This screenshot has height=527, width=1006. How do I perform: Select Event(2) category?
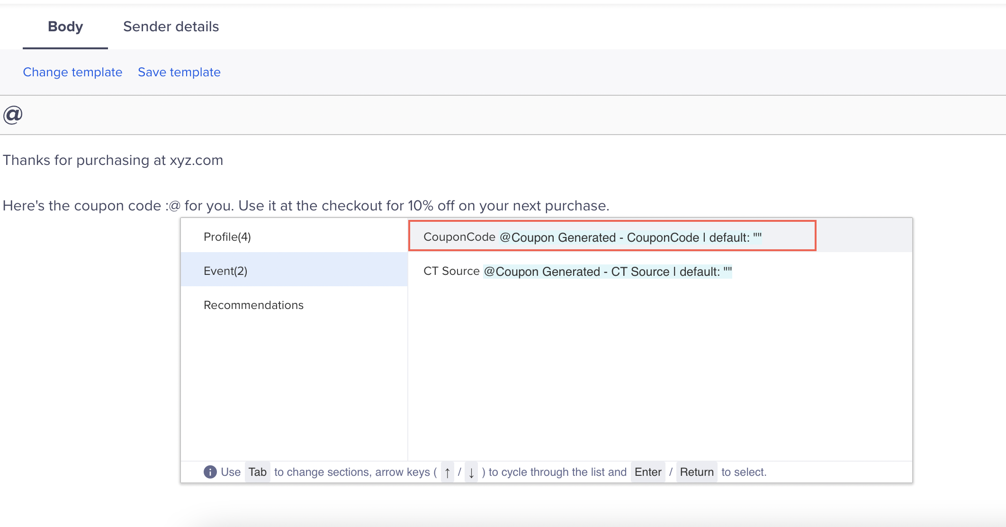(225, 270)
